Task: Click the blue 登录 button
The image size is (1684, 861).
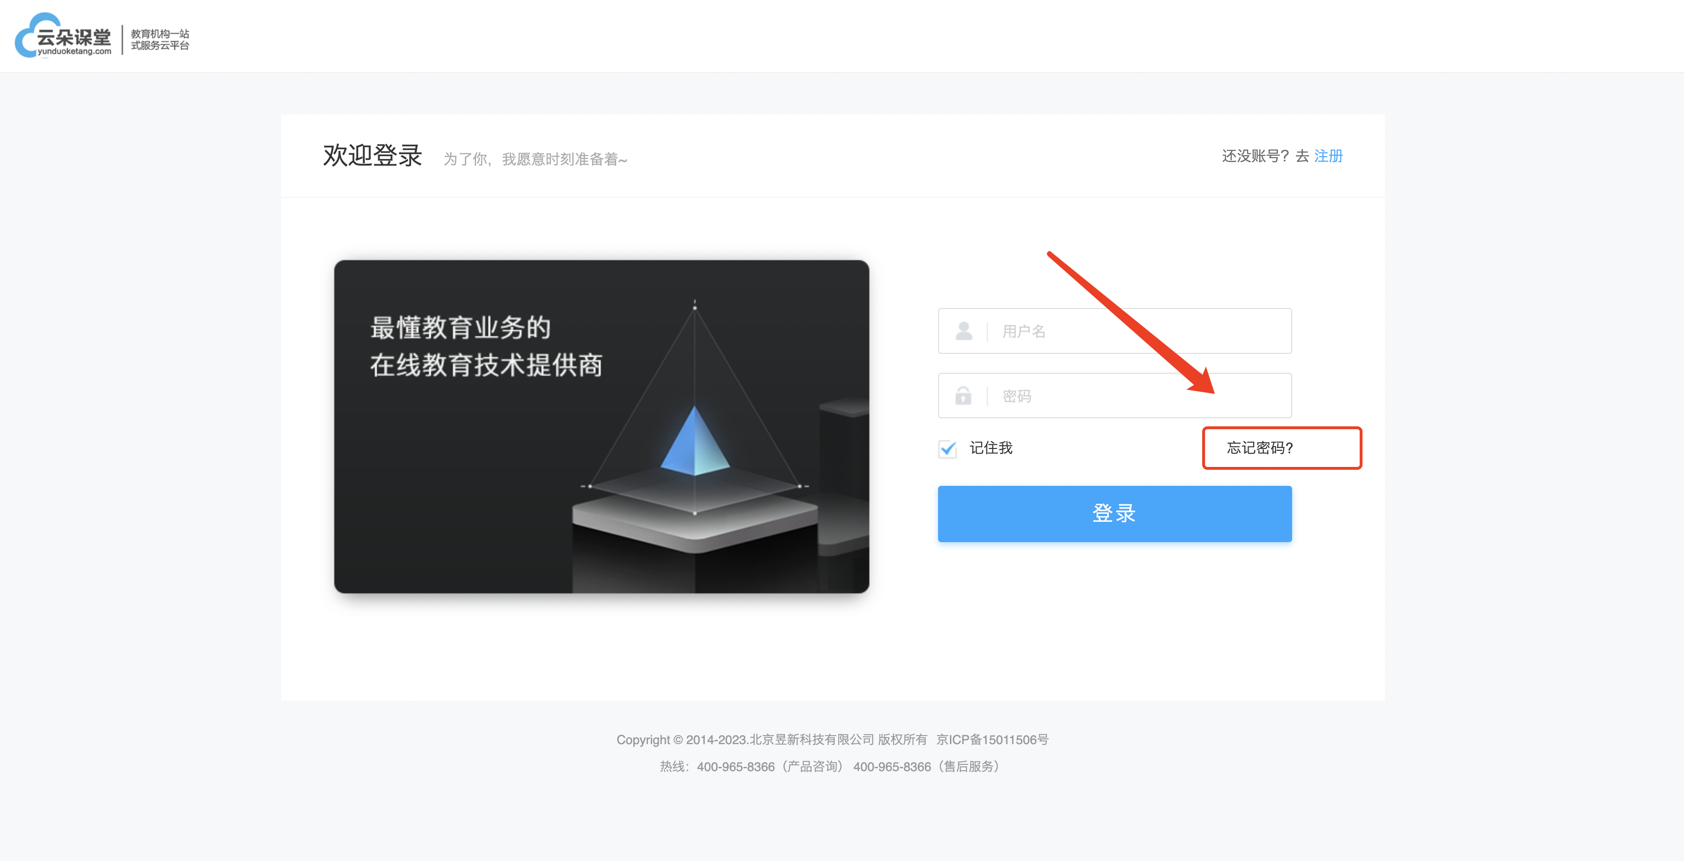Action: coord(1115,513)
